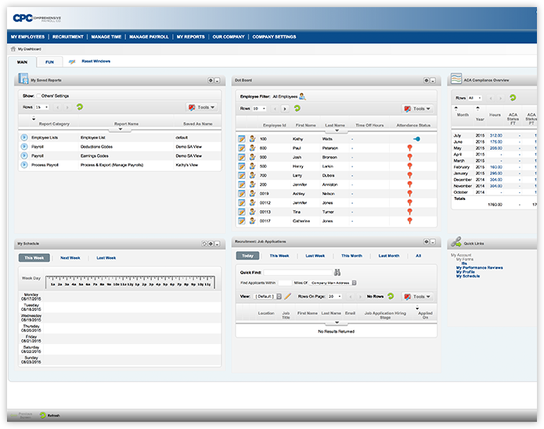
Task: Click the Refresh icon in bottom bar
Action: point(43,415)
